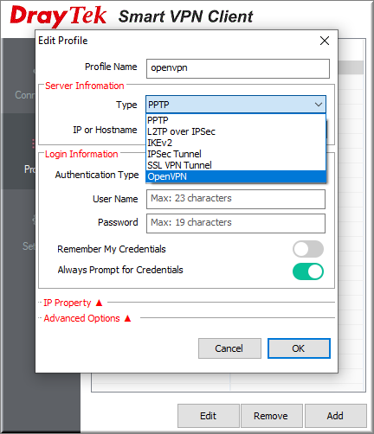Choose L2TP over IPSec option

point(236,131)
